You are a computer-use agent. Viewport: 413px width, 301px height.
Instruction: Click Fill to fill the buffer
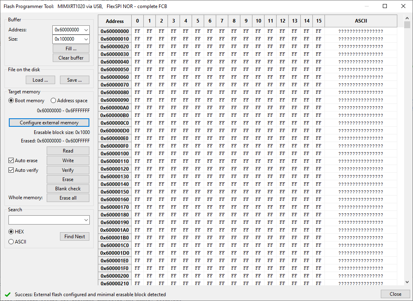[71, 49]
